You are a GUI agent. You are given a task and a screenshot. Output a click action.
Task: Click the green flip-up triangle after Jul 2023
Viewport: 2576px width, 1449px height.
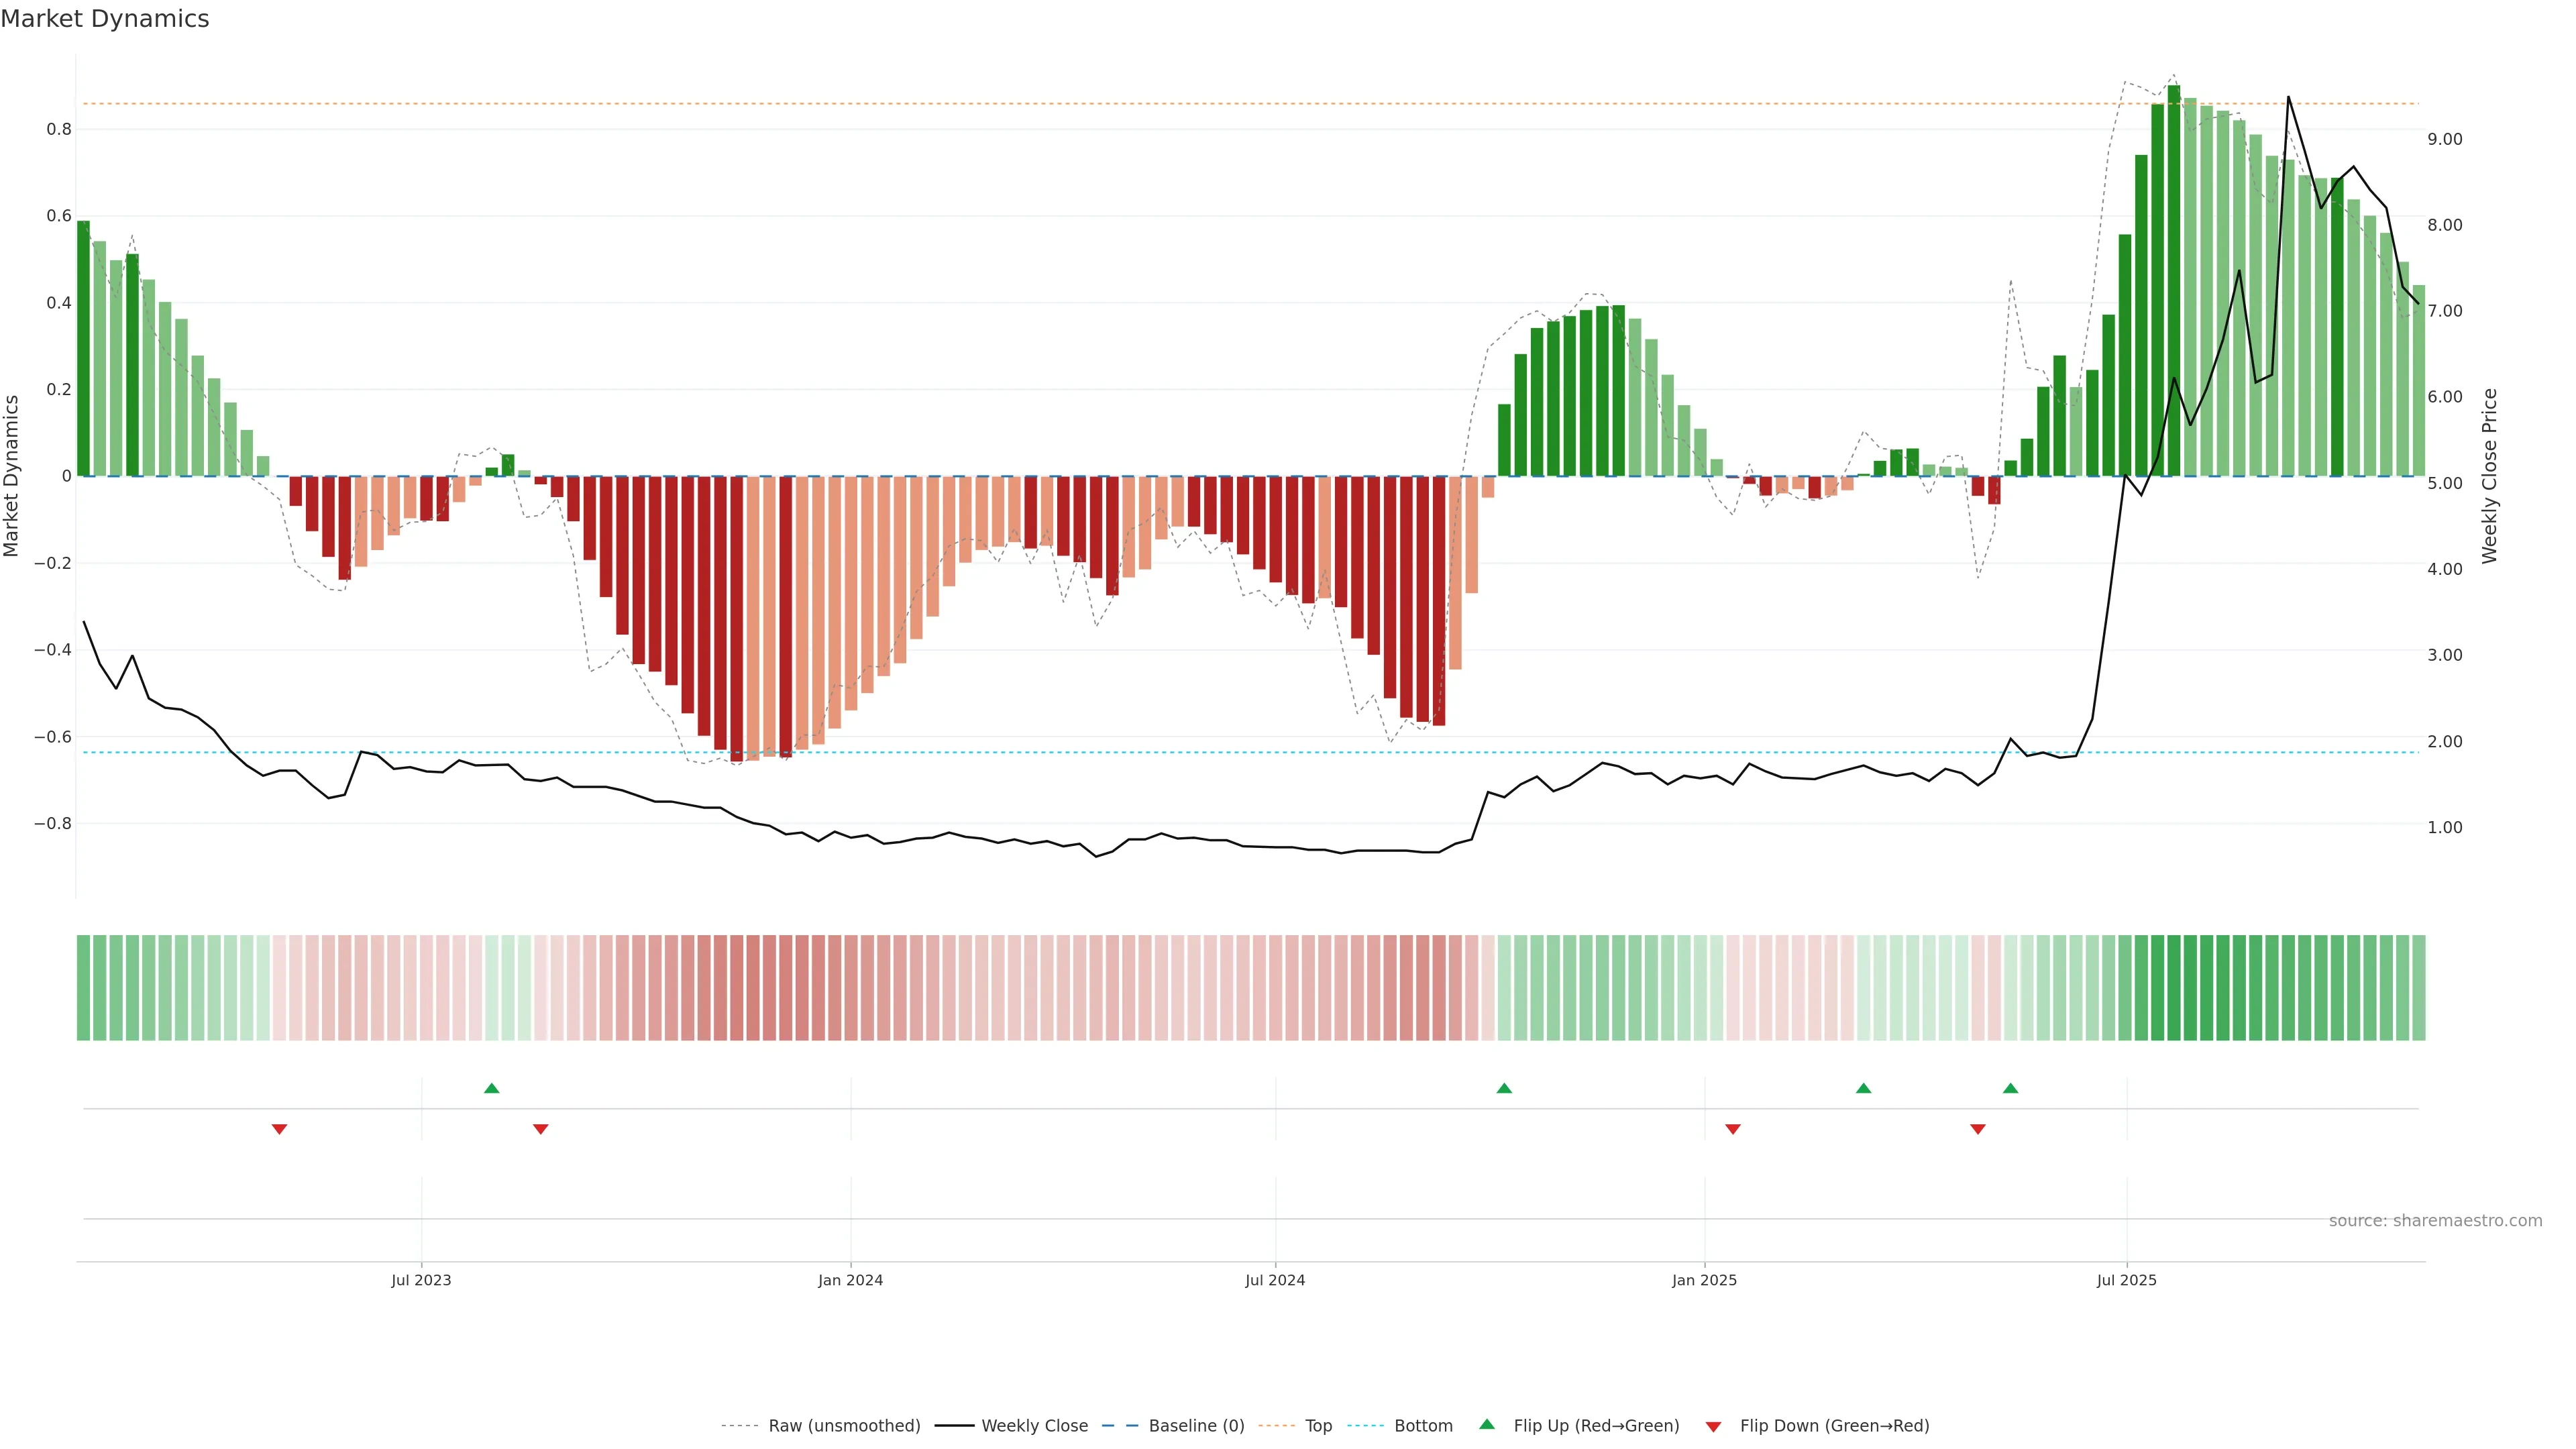pyautogui.click(x=491, y=1088)
